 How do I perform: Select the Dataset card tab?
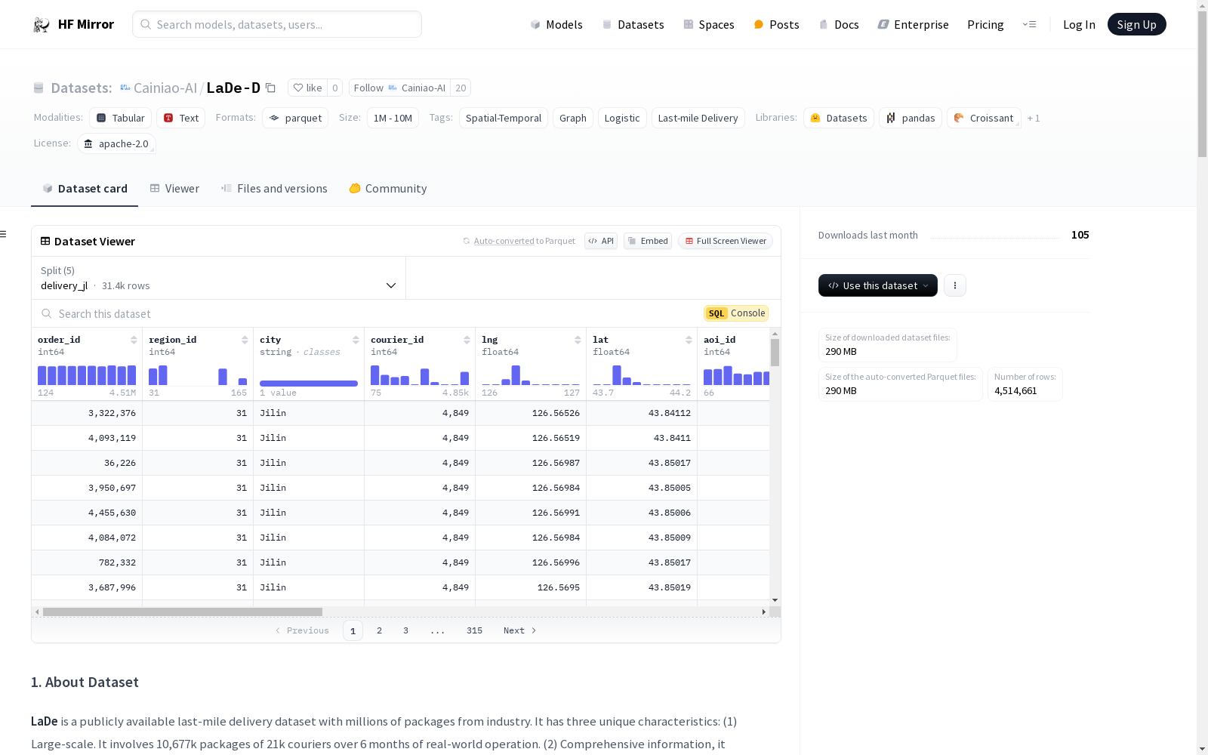[x=85, y=189]
